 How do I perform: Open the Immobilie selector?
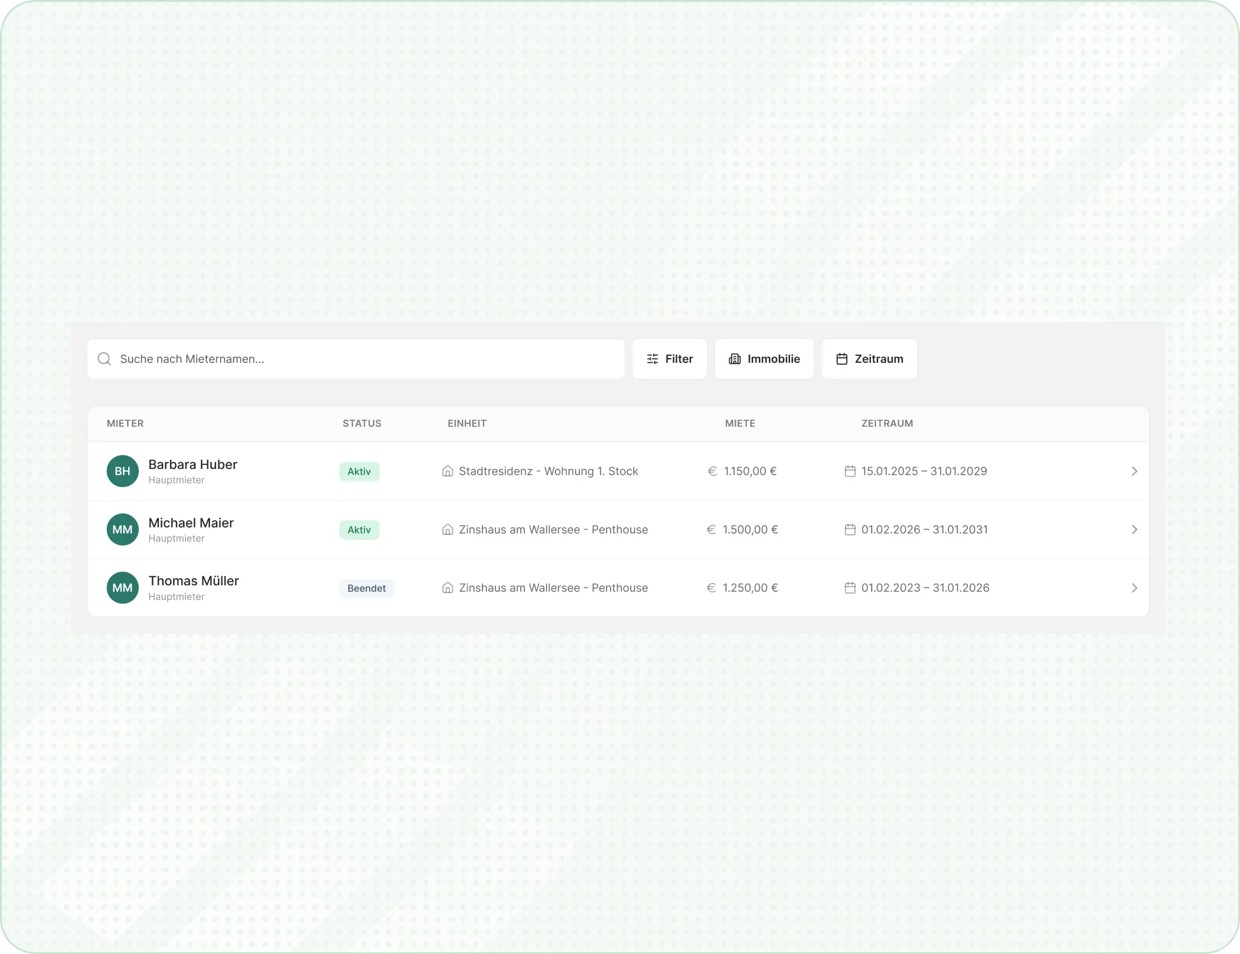tap(764, 359)
